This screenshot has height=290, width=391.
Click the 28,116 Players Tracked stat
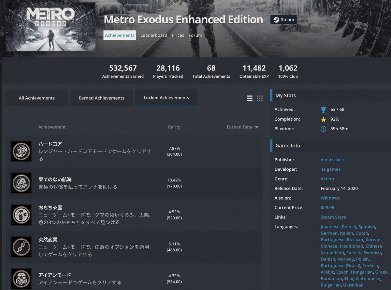coord(168,72)
